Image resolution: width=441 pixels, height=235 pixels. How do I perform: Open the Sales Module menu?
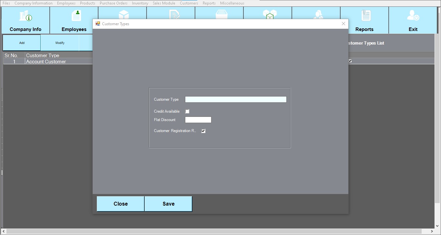pos(164,3)
